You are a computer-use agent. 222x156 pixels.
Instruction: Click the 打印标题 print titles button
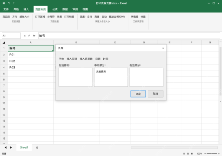69,16
